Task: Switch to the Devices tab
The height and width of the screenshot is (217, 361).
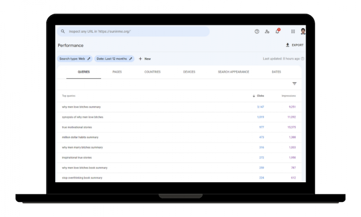Action: coord(189,72)
